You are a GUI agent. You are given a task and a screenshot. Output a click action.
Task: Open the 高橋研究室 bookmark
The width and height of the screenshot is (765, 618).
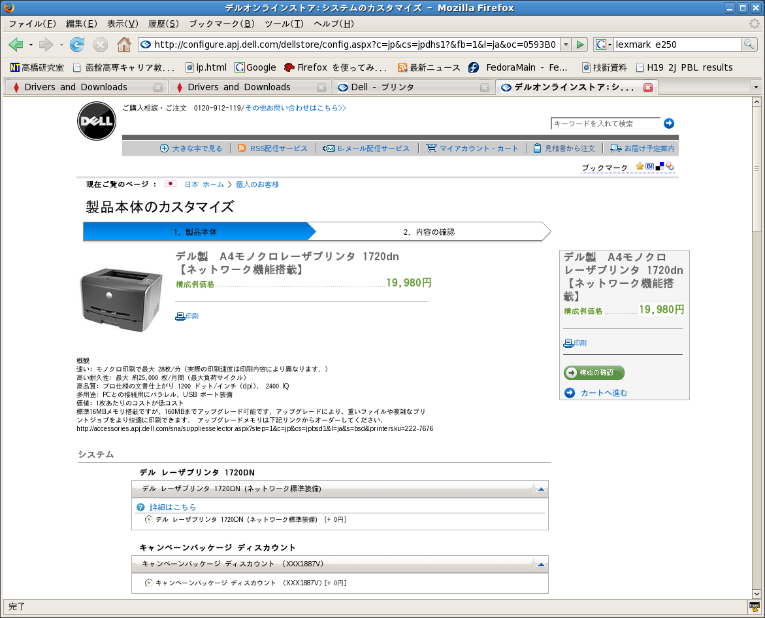37,67
